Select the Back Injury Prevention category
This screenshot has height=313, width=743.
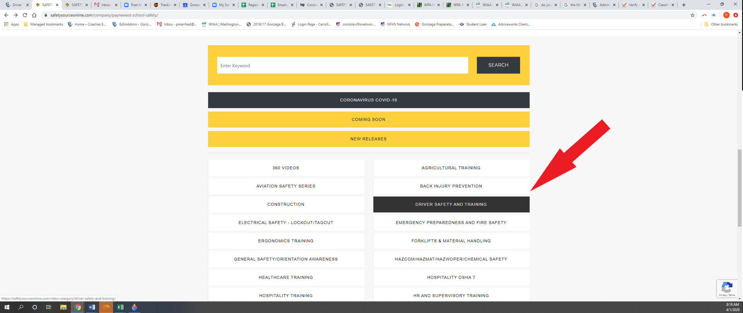tap(451, 186)
